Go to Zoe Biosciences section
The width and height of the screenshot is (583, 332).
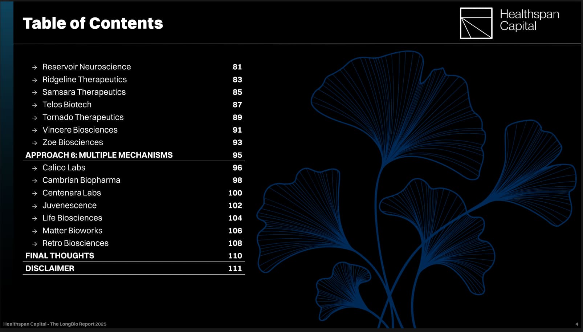click(x=73, y=142)
